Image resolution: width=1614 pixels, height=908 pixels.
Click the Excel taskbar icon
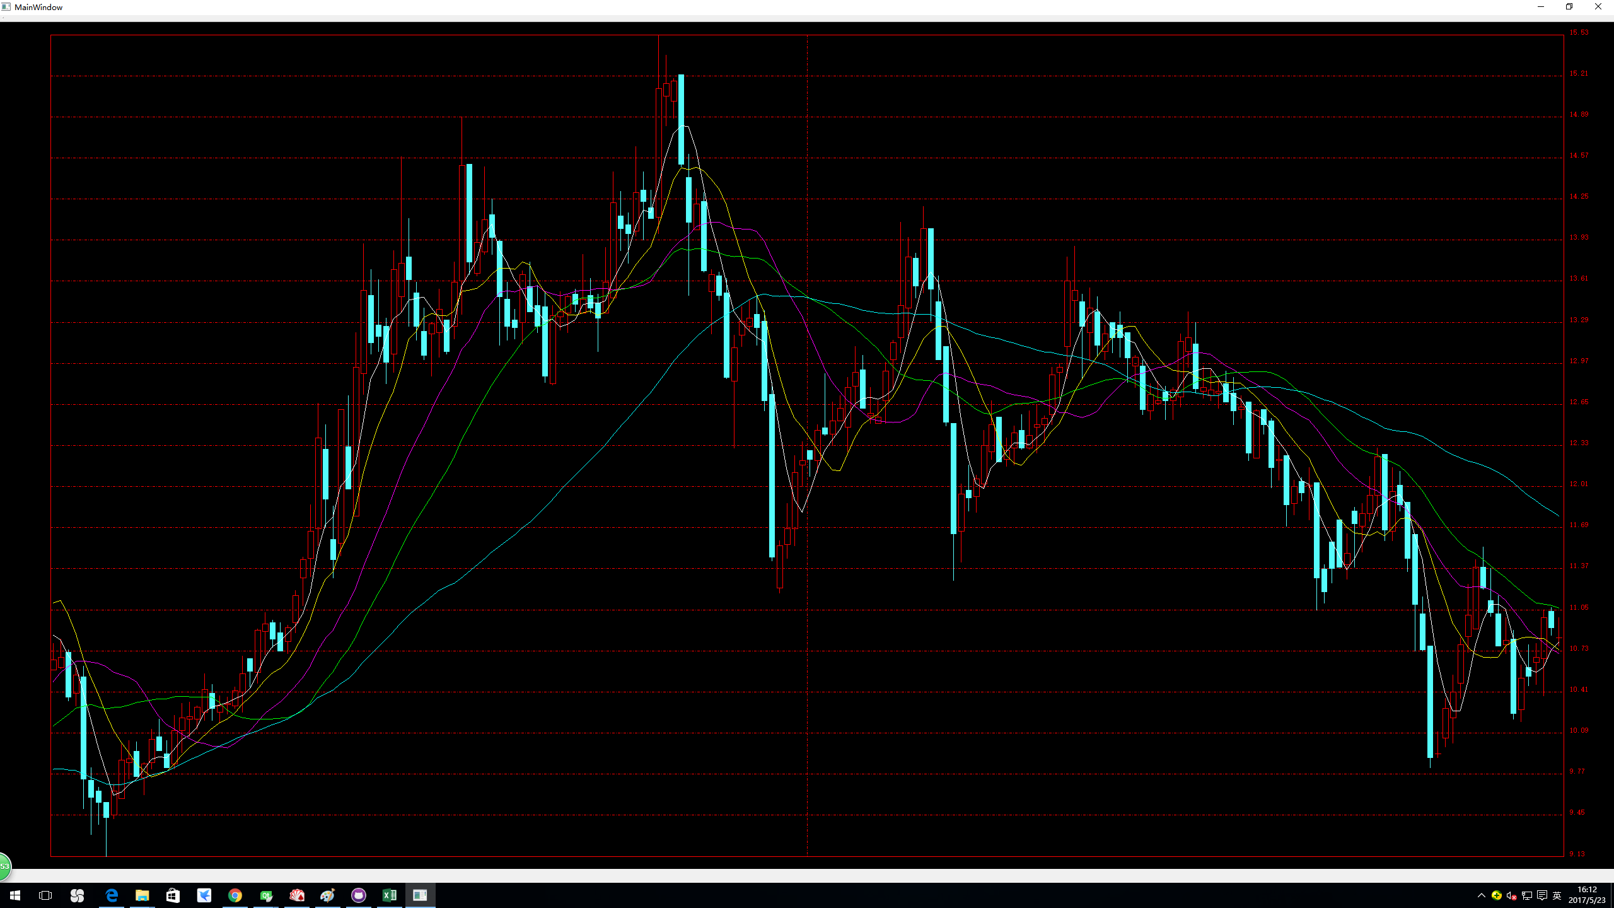click(x=390, y=895)
